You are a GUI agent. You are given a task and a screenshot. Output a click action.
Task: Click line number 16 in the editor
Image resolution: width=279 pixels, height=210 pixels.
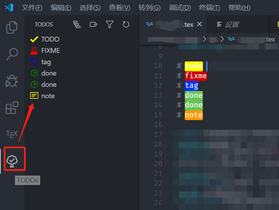[x=159, y=124]
